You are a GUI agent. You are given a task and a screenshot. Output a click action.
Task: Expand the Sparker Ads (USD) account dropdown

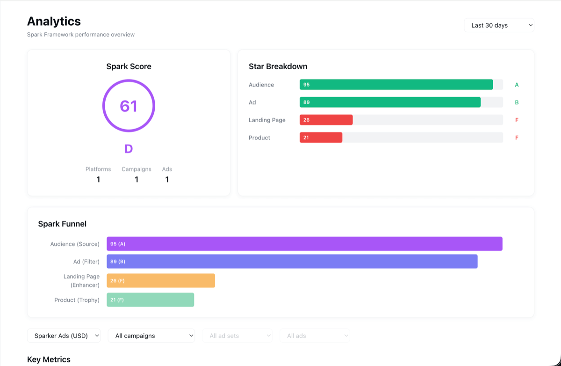click(64, 336)
